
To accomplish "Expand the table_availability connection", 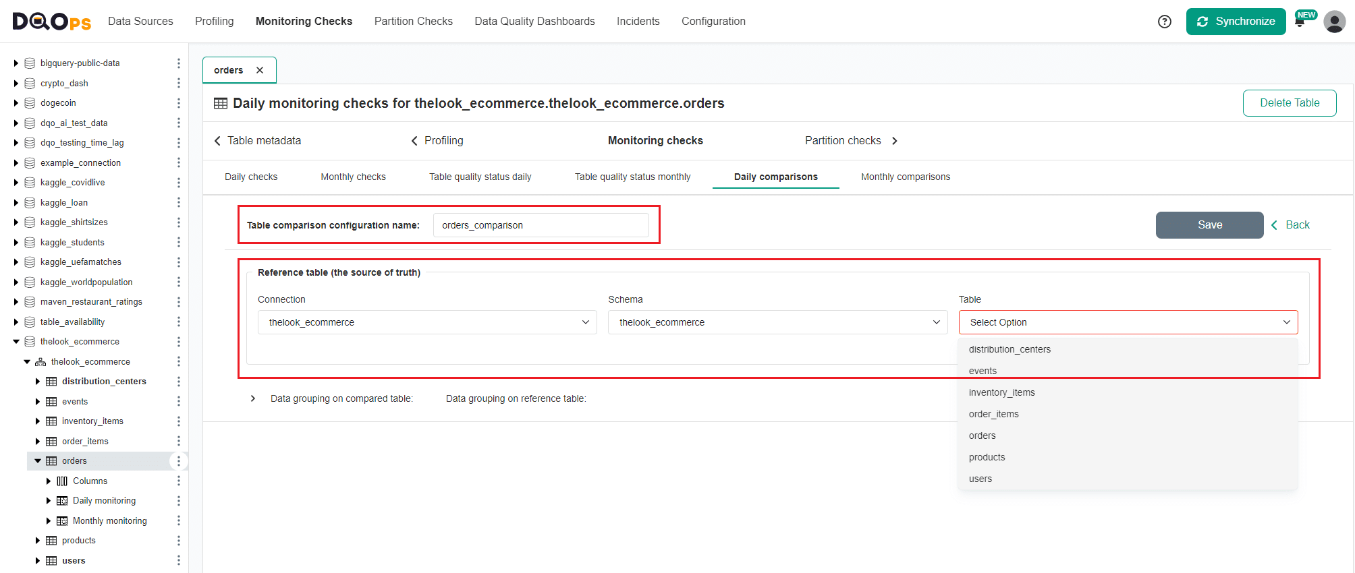I will coord(16,322).
